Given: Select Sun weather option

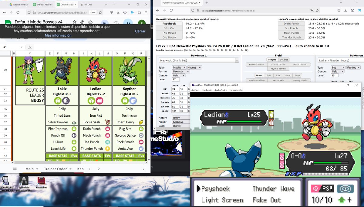Looking at the screenshot, I should tap(269, 75).
